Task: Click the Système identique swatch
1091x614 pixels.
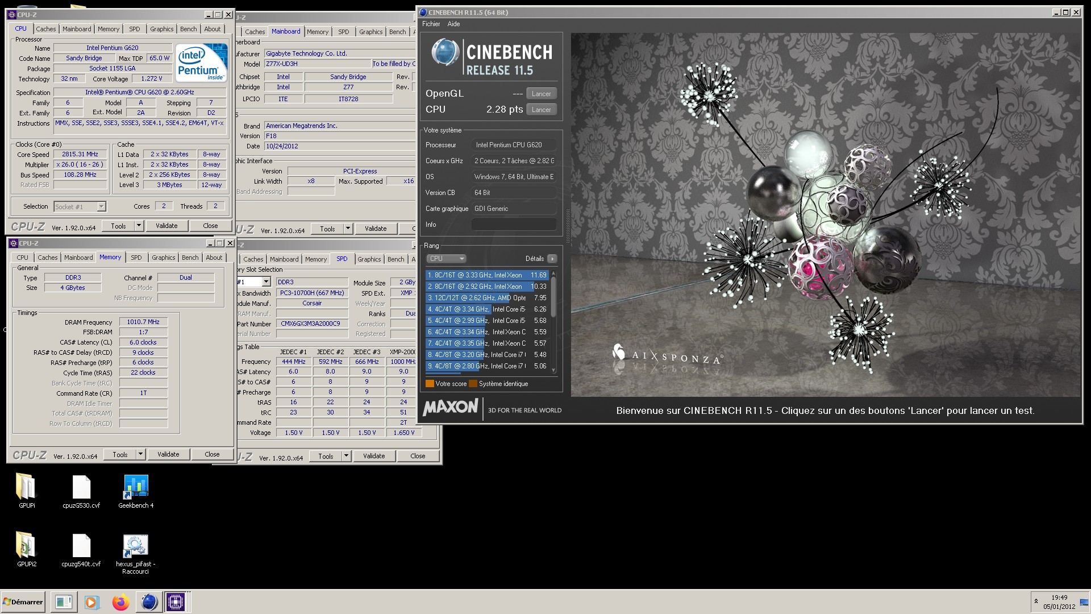Action: pyautogui.click(x=473, y=384)
